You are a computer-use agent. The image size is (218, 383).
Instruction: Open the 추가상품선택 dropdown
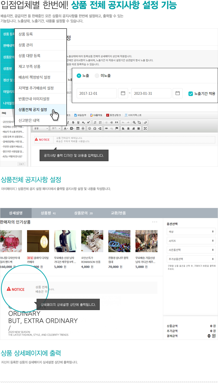tap(191, 259)
